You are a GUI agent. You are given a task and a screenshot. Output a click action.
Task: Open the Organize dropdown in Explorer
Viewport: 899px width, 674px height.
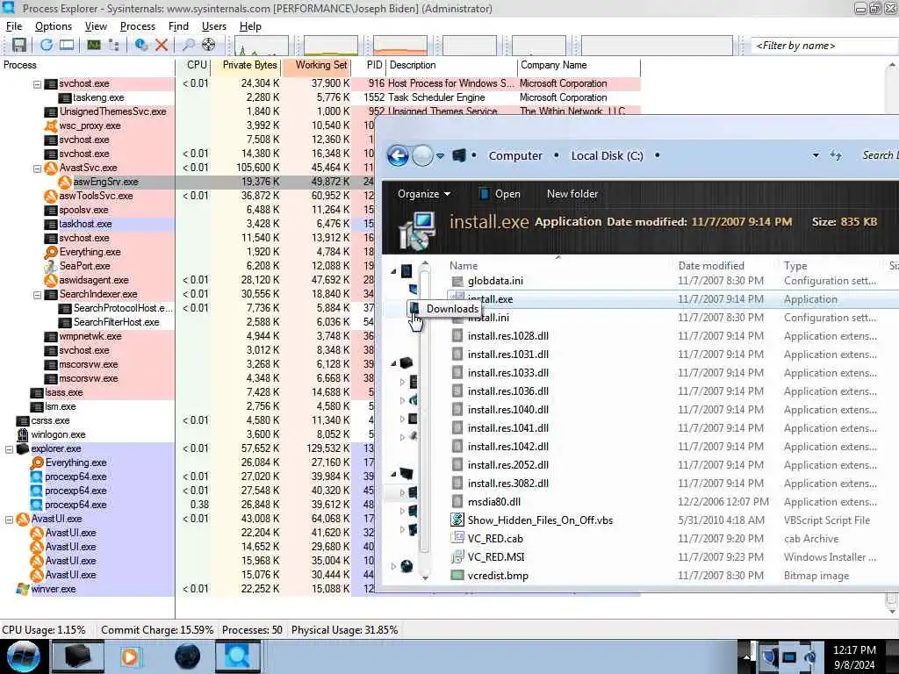coord(424,194)
